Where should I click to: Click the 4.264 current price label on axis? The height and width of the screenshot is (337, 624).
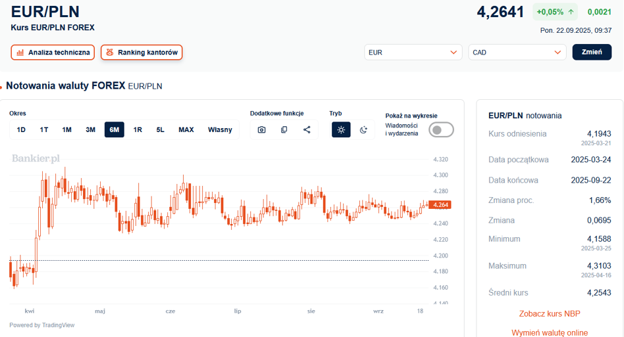point(440,205)
